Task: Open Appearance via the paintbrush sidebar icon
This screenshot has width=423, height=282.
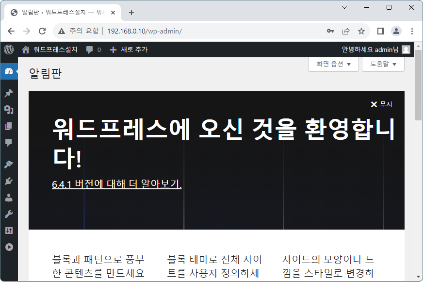Action: click(9, 165)
